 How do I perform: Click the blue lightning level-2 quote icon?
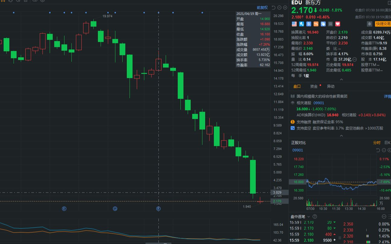pyautogui.click(x=302, y=24)
